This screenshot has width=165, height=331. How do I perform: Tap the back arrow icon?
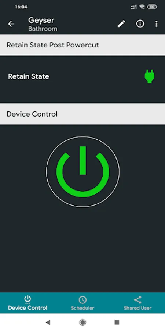(11, 24)
